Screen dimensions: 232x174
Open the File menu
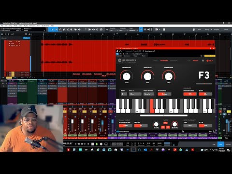pos(2,26)
